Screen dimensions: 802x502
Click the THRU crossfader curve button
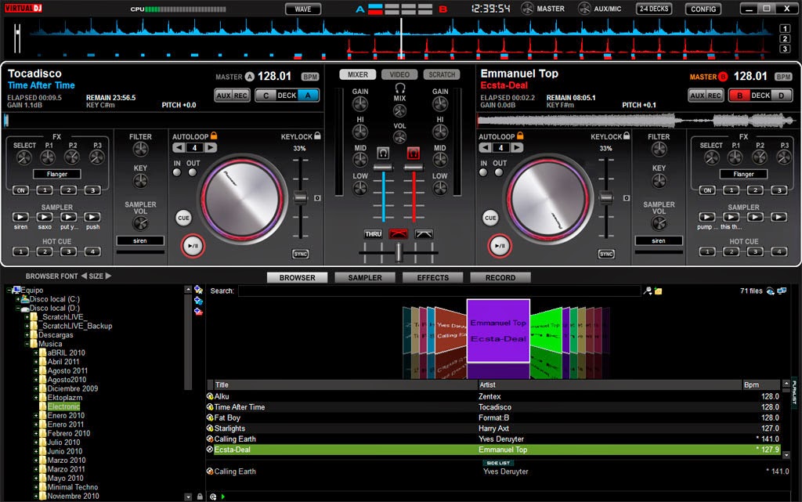373,234
